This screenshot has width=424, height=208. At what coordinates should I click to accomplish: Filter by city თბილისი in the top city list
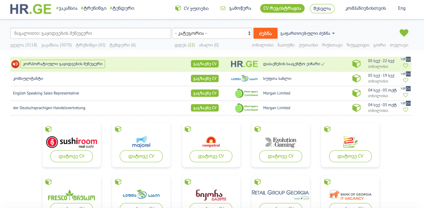(262, 45)
